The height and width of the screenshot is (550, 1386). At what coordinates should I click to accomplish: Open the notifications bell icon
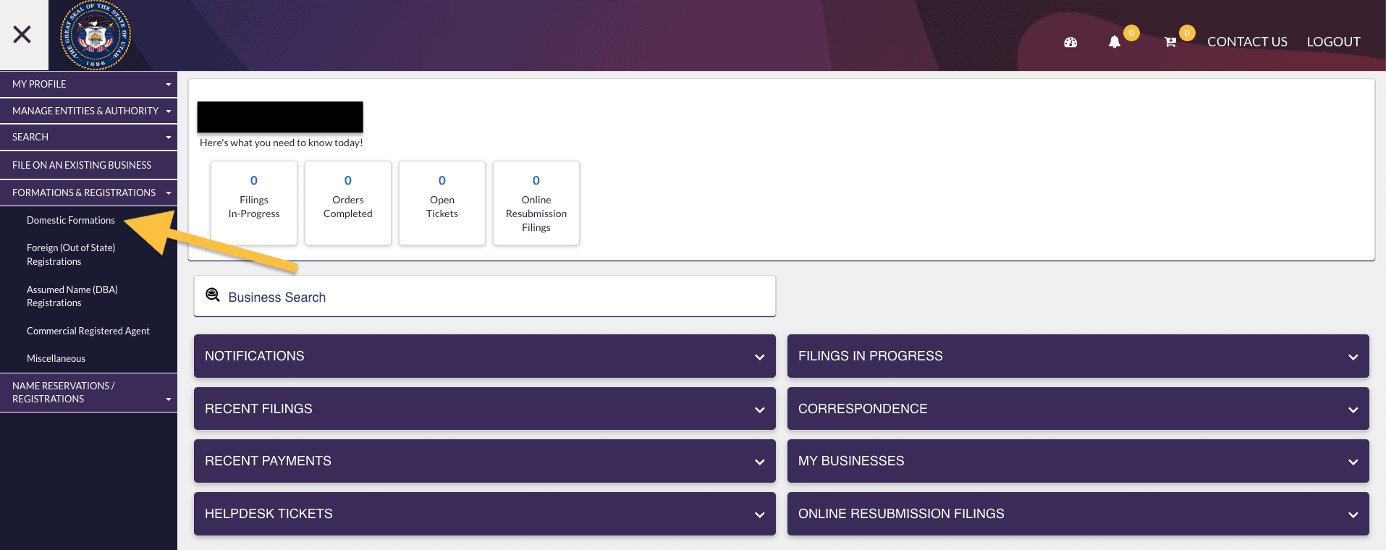point(1115,43)
